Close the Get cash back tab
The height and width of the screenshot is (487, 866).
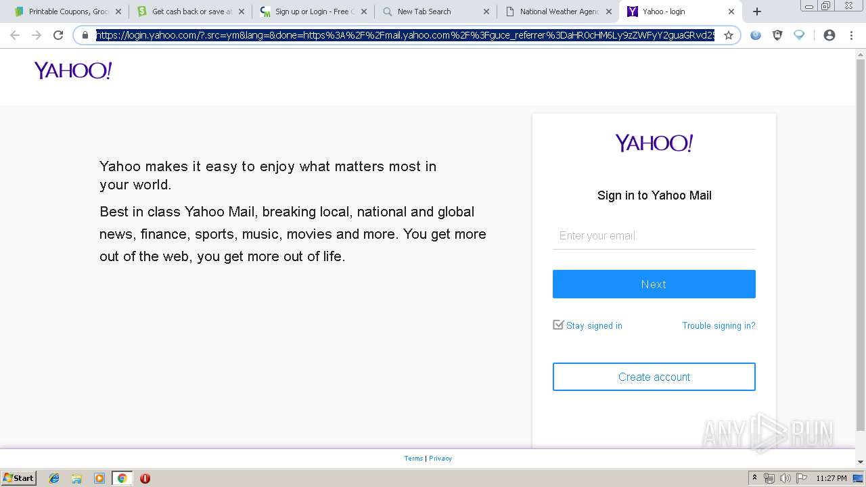(x=241, y=11)
